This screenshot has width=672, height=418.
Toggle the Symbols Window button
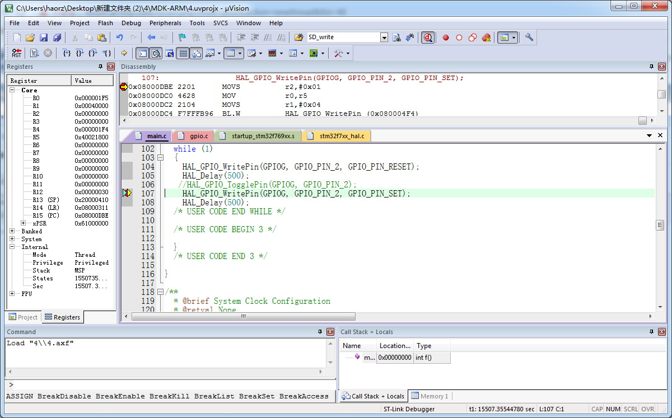(169, 53)
